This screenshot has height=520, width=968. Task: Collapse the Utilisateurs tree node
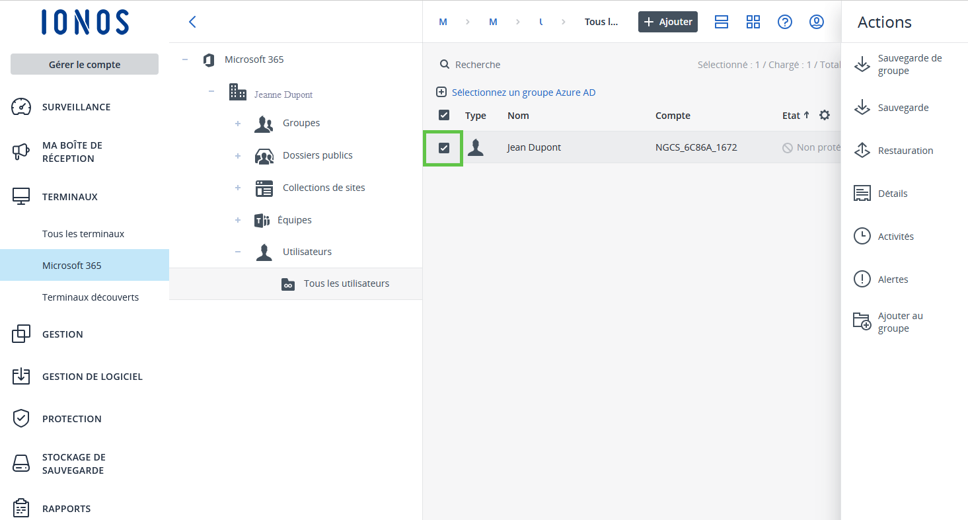tap(238, 252)
